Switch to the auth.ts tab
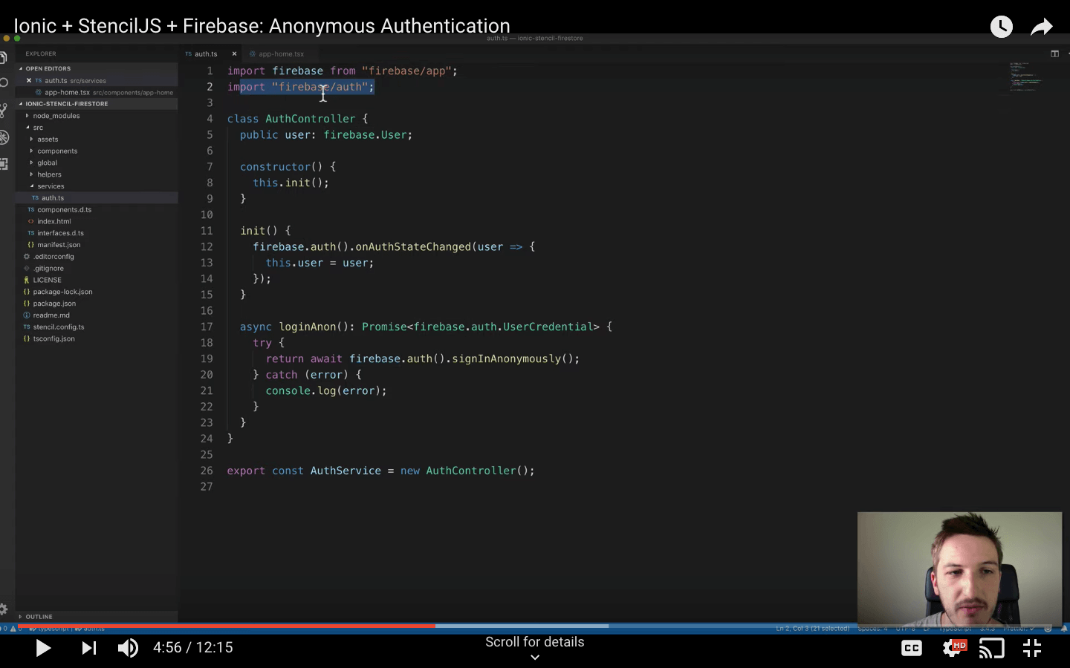Viewport: 1070px width, 668px height. point(206,53)
